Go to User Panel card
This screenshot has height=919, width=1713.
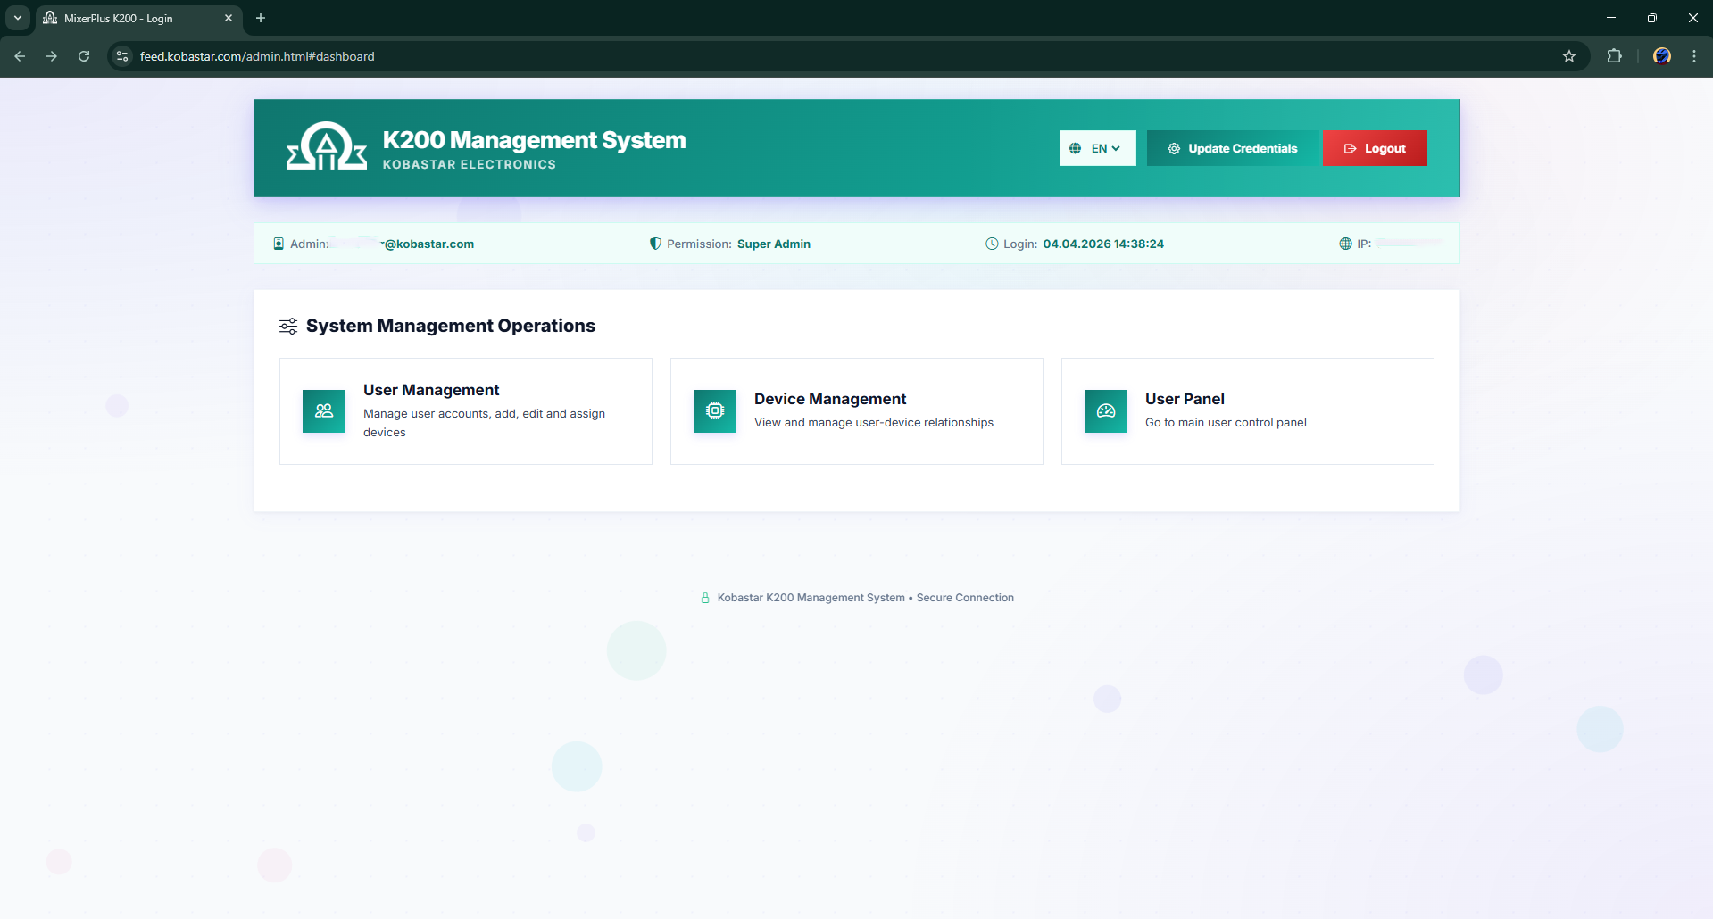pyautogui.click(x=1247, y=411)
